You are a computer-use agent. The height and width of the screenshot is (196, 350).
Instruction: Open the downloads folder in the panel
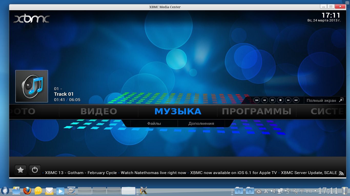[250, 191]
